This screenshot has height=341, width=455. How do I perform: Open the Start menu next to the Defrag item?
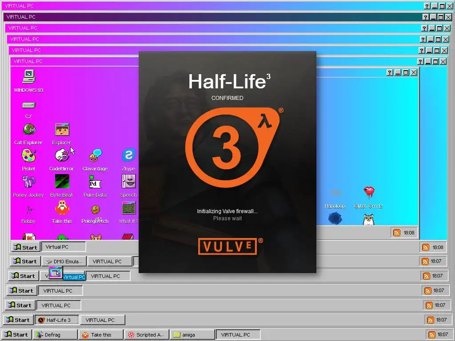pyautogui.click(x=16, y=335)
